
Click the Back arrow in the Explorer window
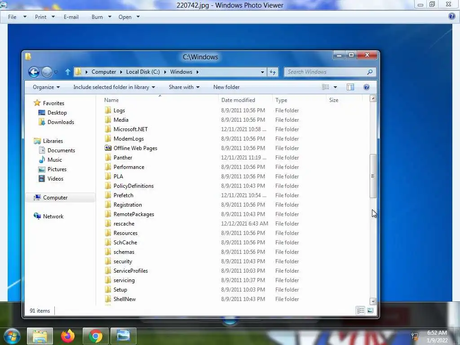(34, 72)
